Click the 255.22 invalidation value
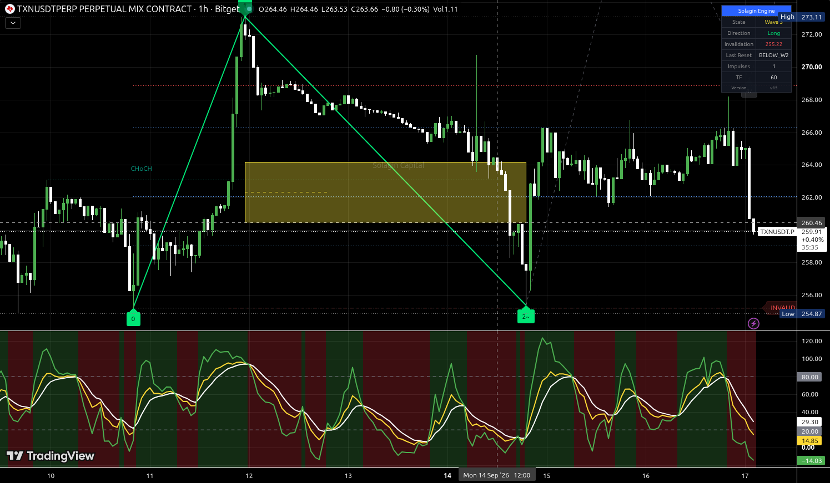Viewport: 830px width, 483px height. click(x=773, y=44)
